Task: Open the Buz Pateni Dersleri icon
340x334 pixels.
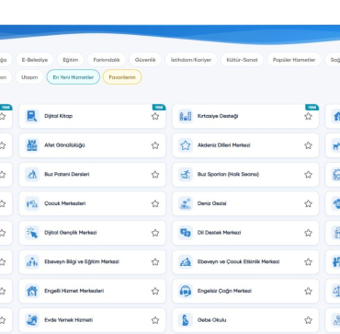Action: pyautogui.click(x=32, y=175)
